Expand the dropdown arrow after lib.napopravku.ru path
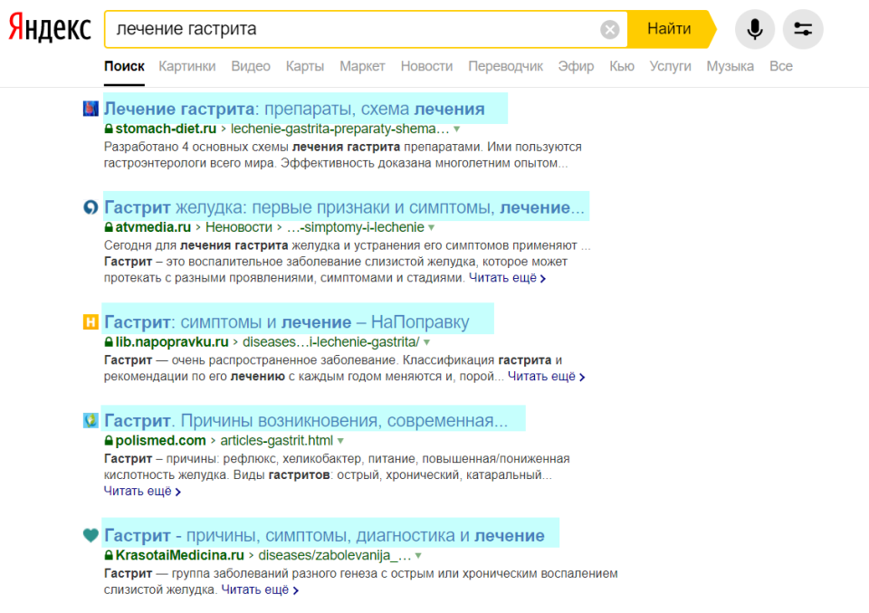 (426, 342)
